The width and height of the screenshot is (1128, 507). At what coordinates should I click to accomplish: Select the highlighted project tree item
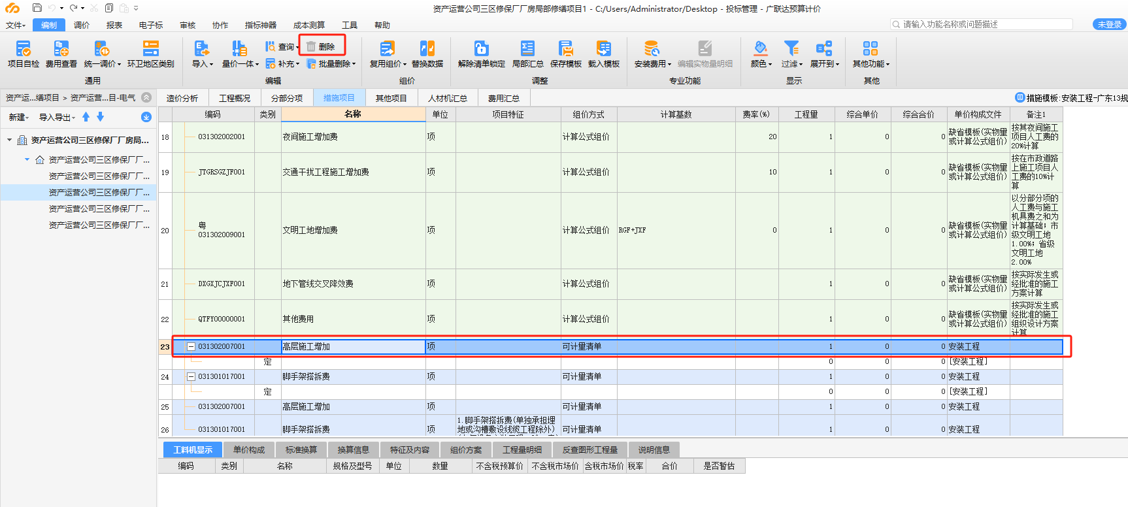tap(78, 193)
